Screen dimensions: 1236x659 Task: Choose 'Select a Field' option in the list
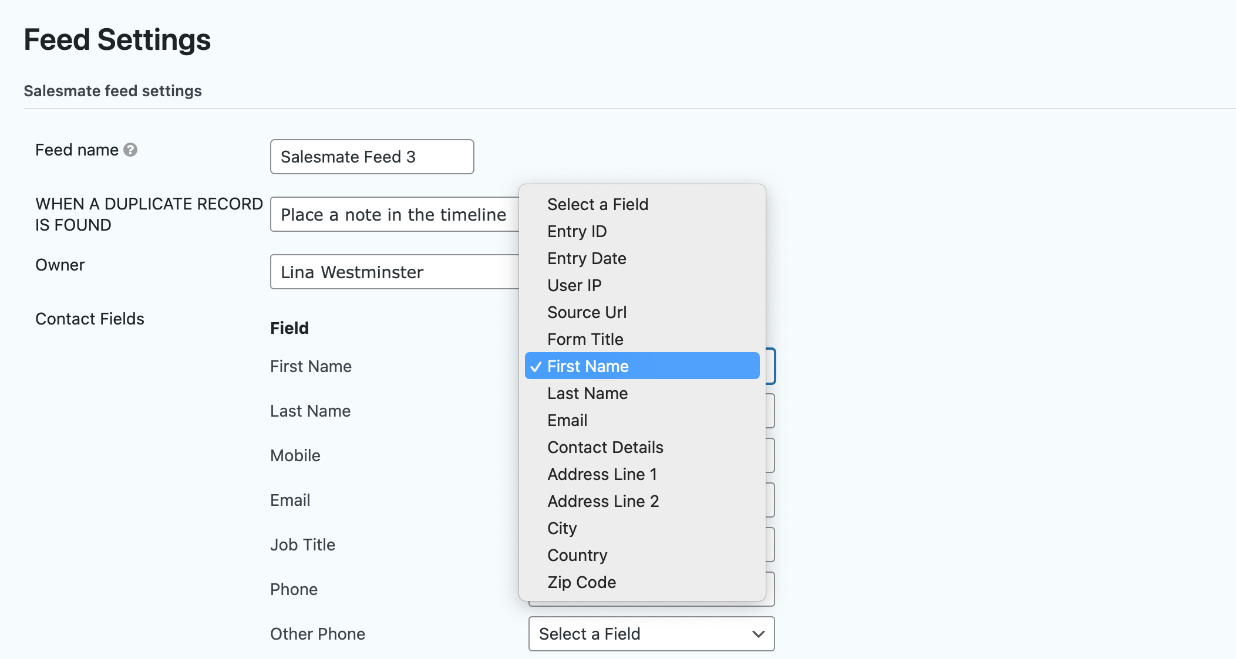pos(642,204)
